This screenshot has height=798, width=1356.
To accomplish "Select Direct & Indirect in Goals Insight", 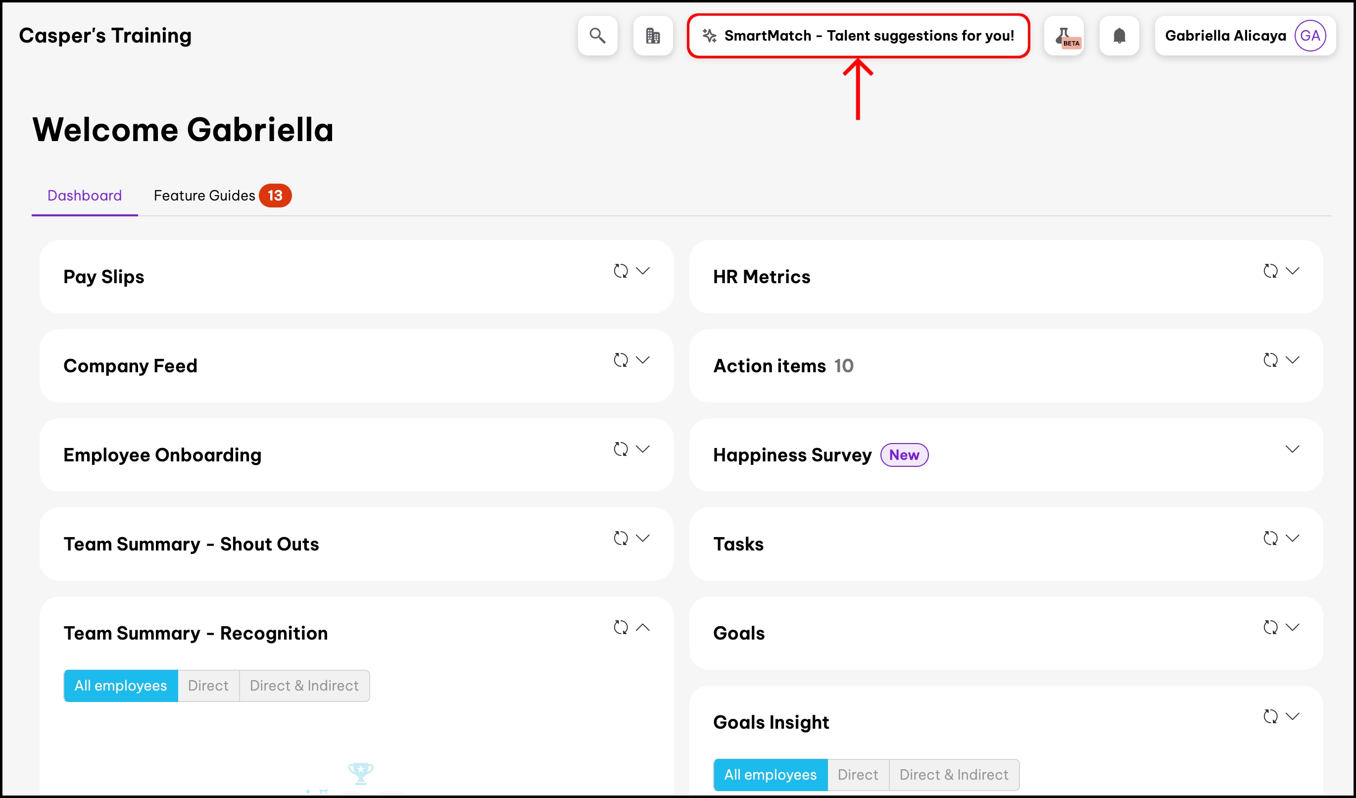I will (954, 774).
